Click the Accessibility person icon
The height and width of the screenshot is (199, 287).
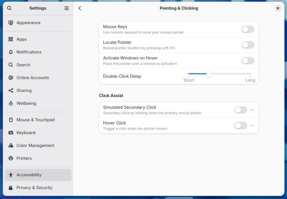(x=11, y=175)
